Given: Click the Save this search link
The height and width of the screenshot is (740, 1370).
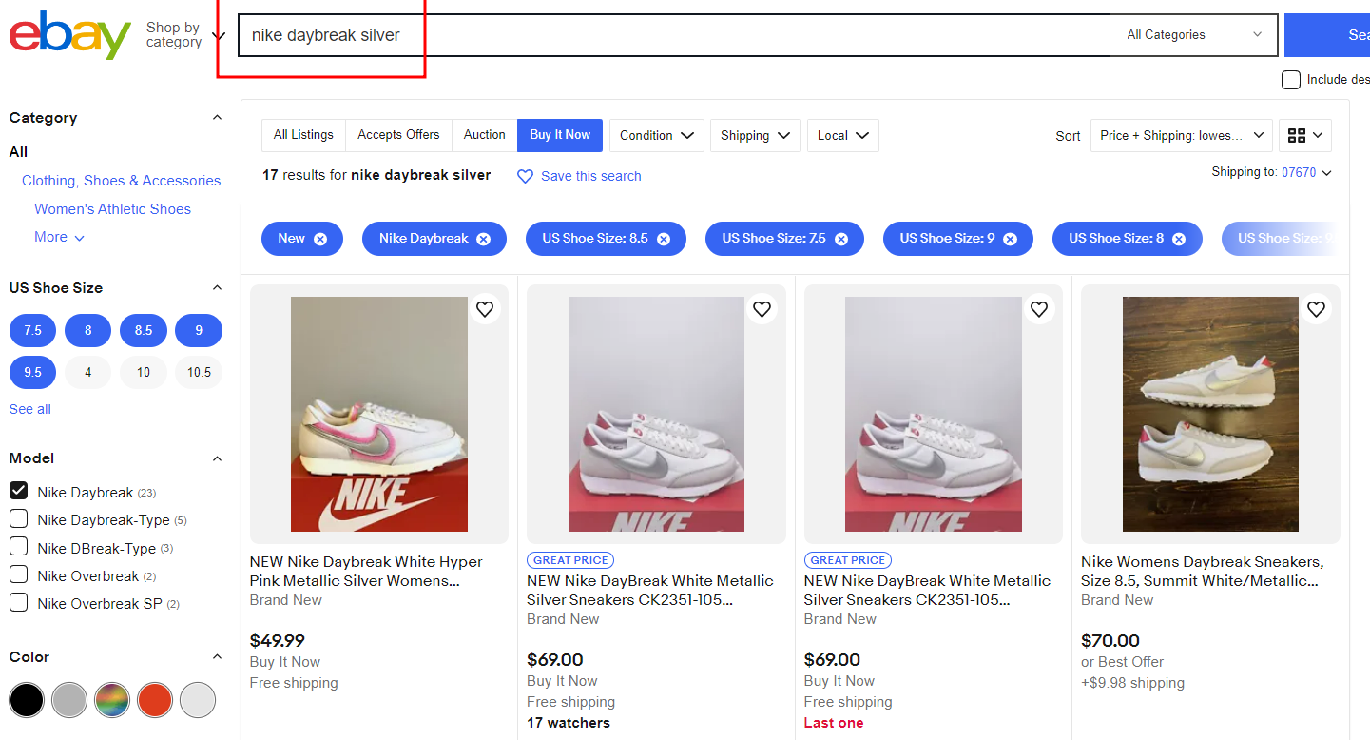Looking at the screenshot, I should [x=590, y=176].
